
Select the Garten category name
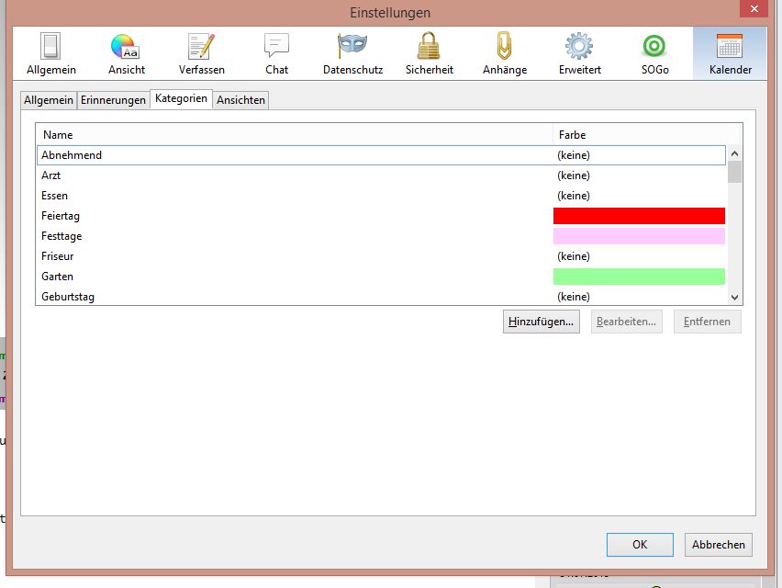[57, 277]
